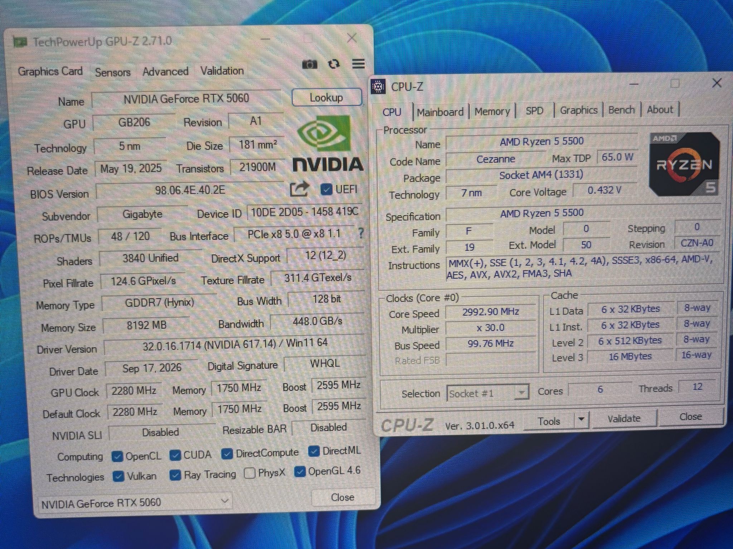Open the Memory tab in CPU-Z
Screen dimensions: 733x549
coord(492,111)
